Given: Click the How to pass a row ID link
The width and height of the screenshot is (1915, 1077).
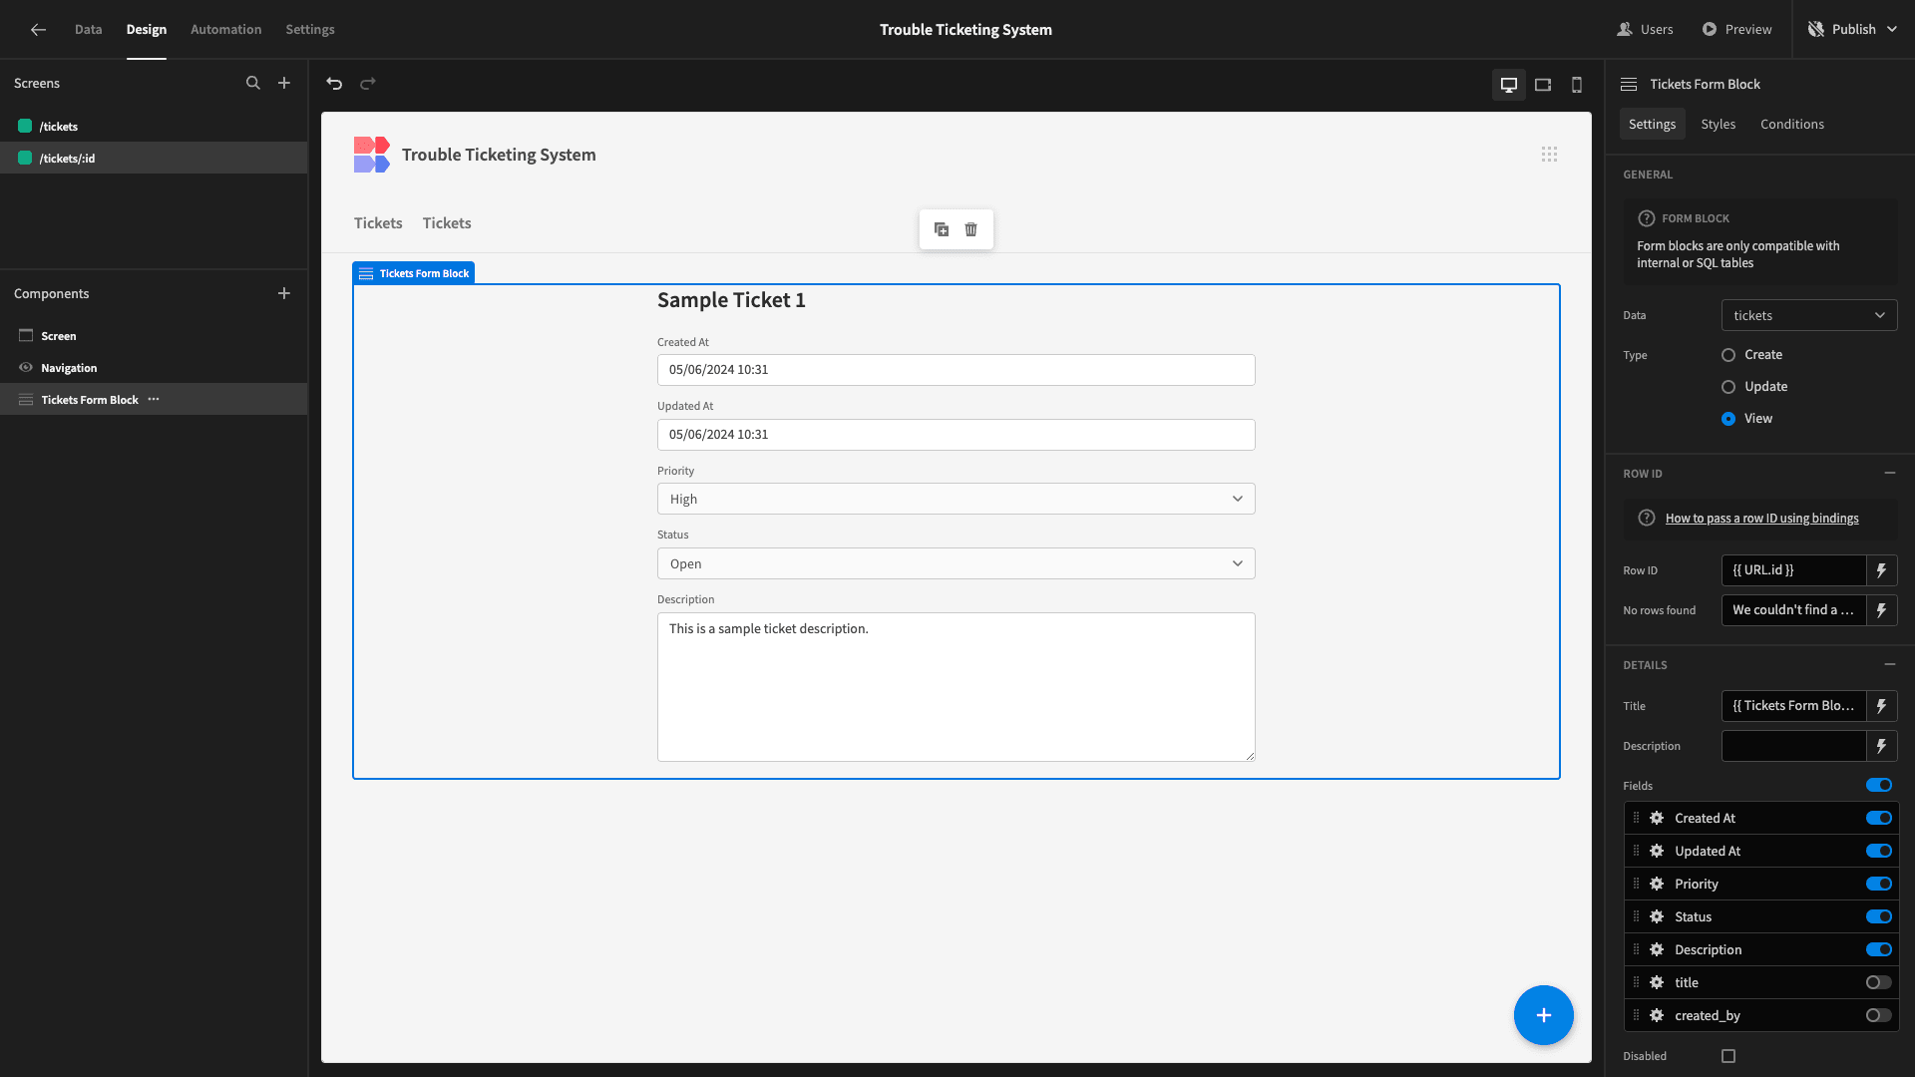Looking at the screenshot, I should [1762, 517].
